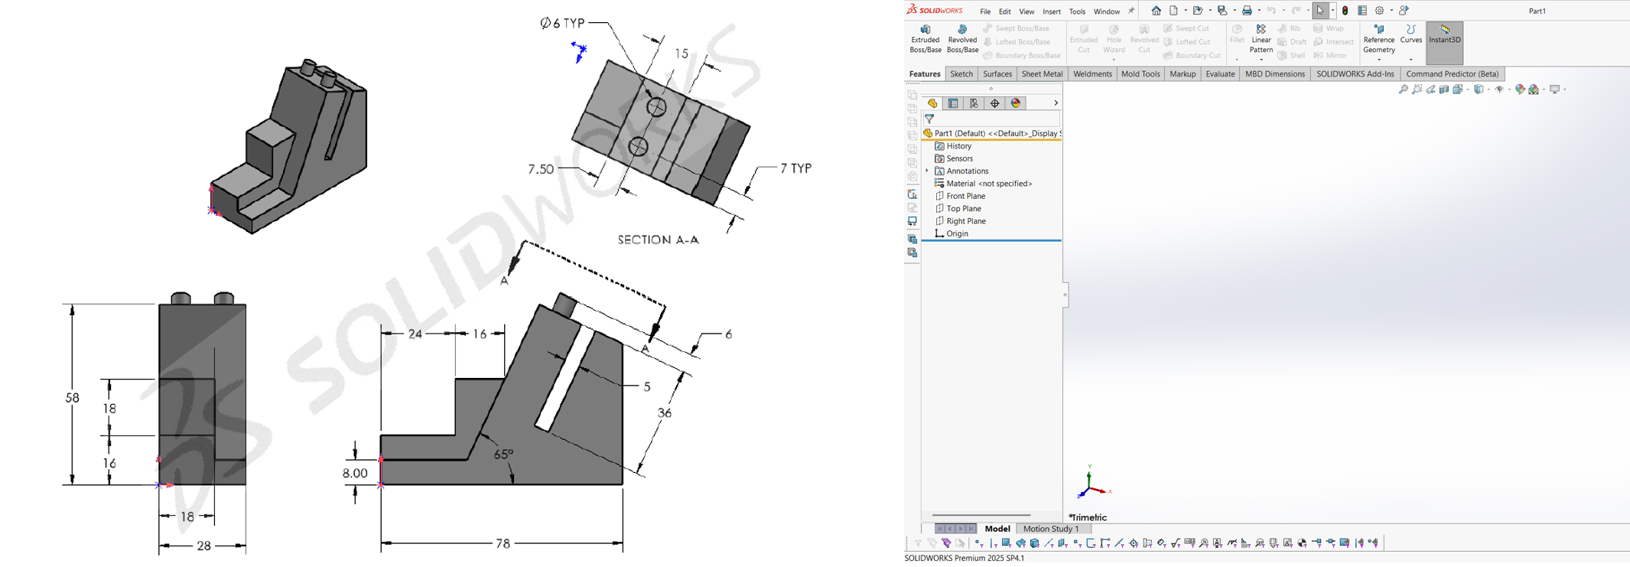Screen dimensions: 1630x567
Task: Open the Options gear icon
Action: point(1380,11)
